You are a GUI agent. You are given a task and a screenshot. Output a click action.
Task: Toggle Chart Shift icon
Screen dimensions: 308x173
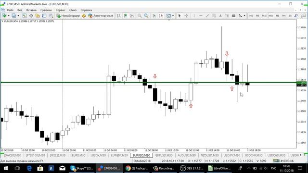point(161,16)
